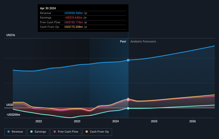Toggle the Cash From Op legend series
The width and height of the screenshot is (219, 139).
click(x=97, y=132)
